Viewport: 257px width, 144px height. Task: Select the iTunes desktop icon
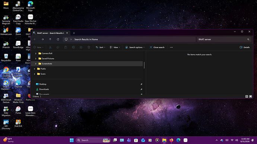coord(18,110)
